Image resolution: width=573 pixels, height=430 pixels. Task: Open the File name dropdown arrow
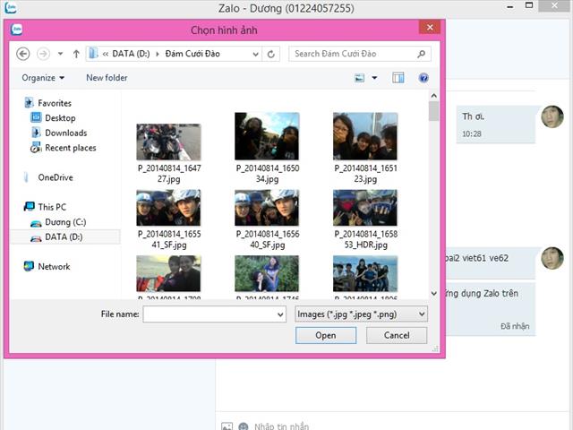[x=280, y=314]
